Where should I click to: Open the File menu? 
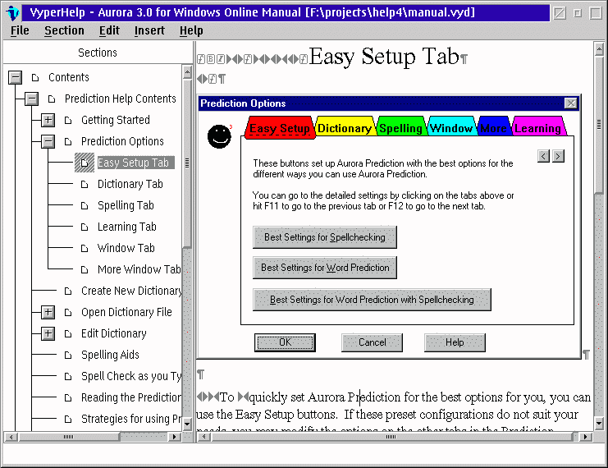(x=20, y=30)
